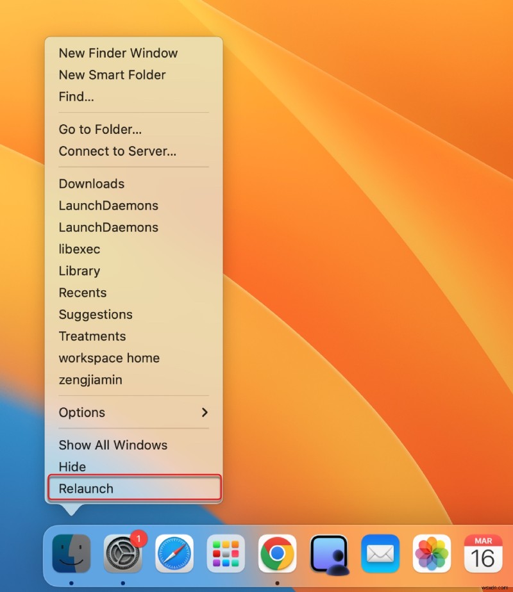Open Finder from the Dock
The image size is (513, 592).
pyautogui.click(x=71, y=554)
